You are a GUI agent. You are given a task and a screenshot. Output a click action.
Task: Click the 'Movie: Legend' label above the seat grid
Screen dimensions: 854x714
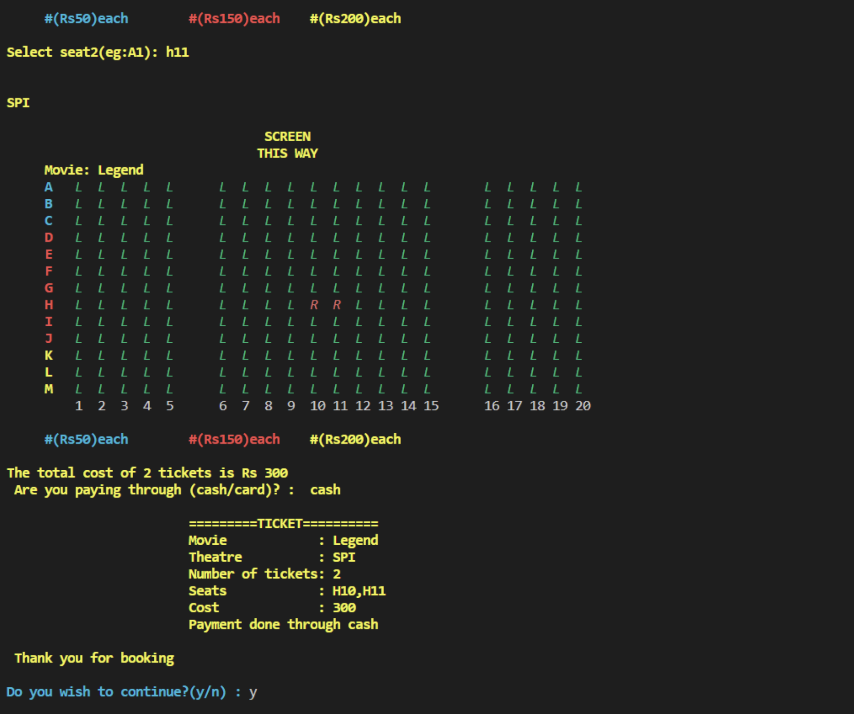tap(94, 170)
